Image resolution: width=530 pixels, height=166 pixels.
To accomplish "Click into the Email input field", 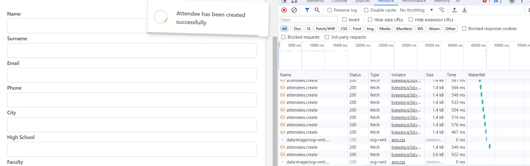I will (132, 75).
